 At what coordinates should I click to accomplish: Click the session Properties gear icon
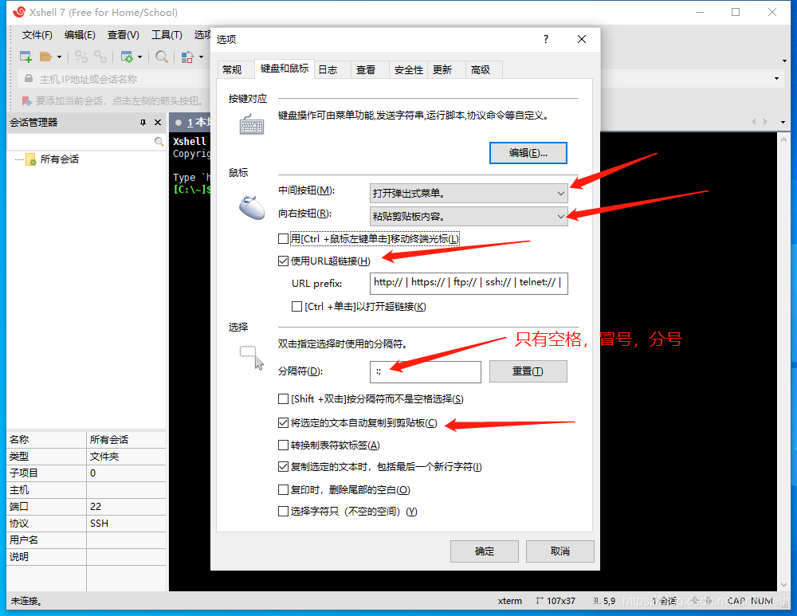[x=127, y=57]
